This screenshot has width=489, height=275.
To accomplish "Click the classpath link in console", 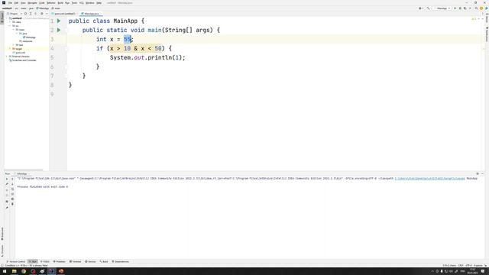I will (429, 179).
